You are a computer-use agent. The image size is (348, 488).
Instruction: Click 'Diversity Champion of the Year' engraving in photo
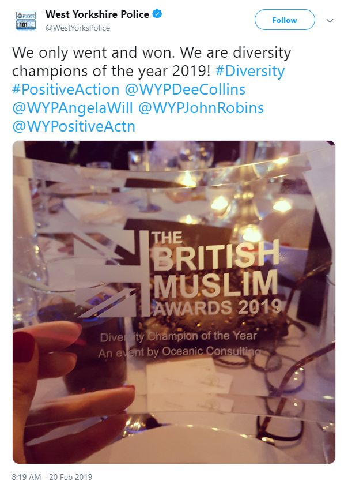[x=179, y=336]
